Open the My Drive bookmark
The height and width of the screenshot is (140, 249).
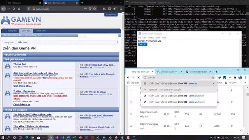[231, 83]
